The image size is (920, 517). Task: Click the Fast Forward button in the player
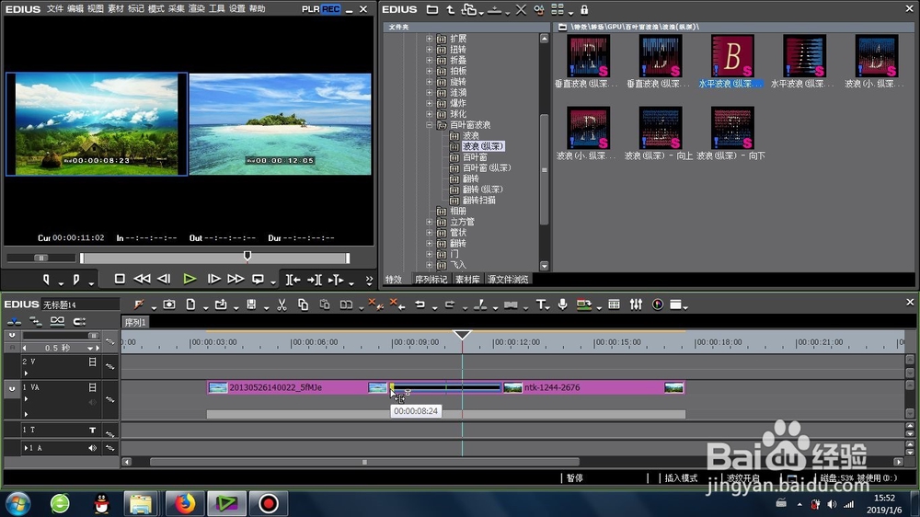point(236,279)
